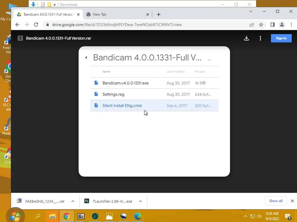Open taskbar search magnifier

click(x=38, y=216)
